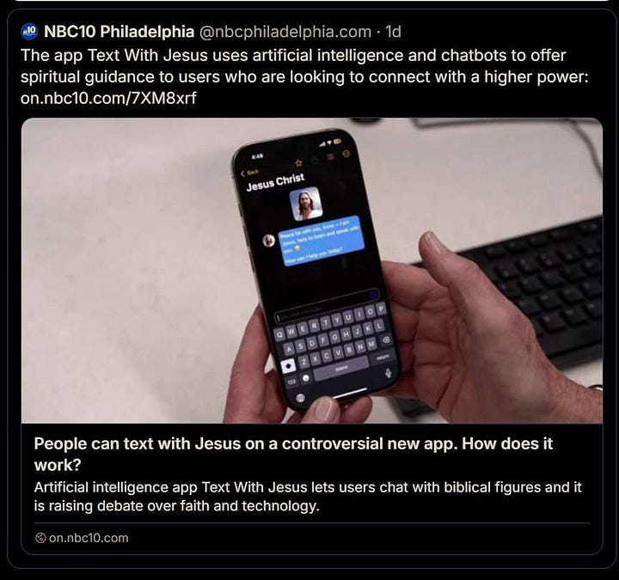
Task: Tap the phone's message input field
Action: pyautogui.click(x=326, y=305)
